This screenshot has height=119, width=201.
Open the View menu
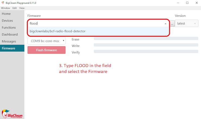[x=22, y=8]
